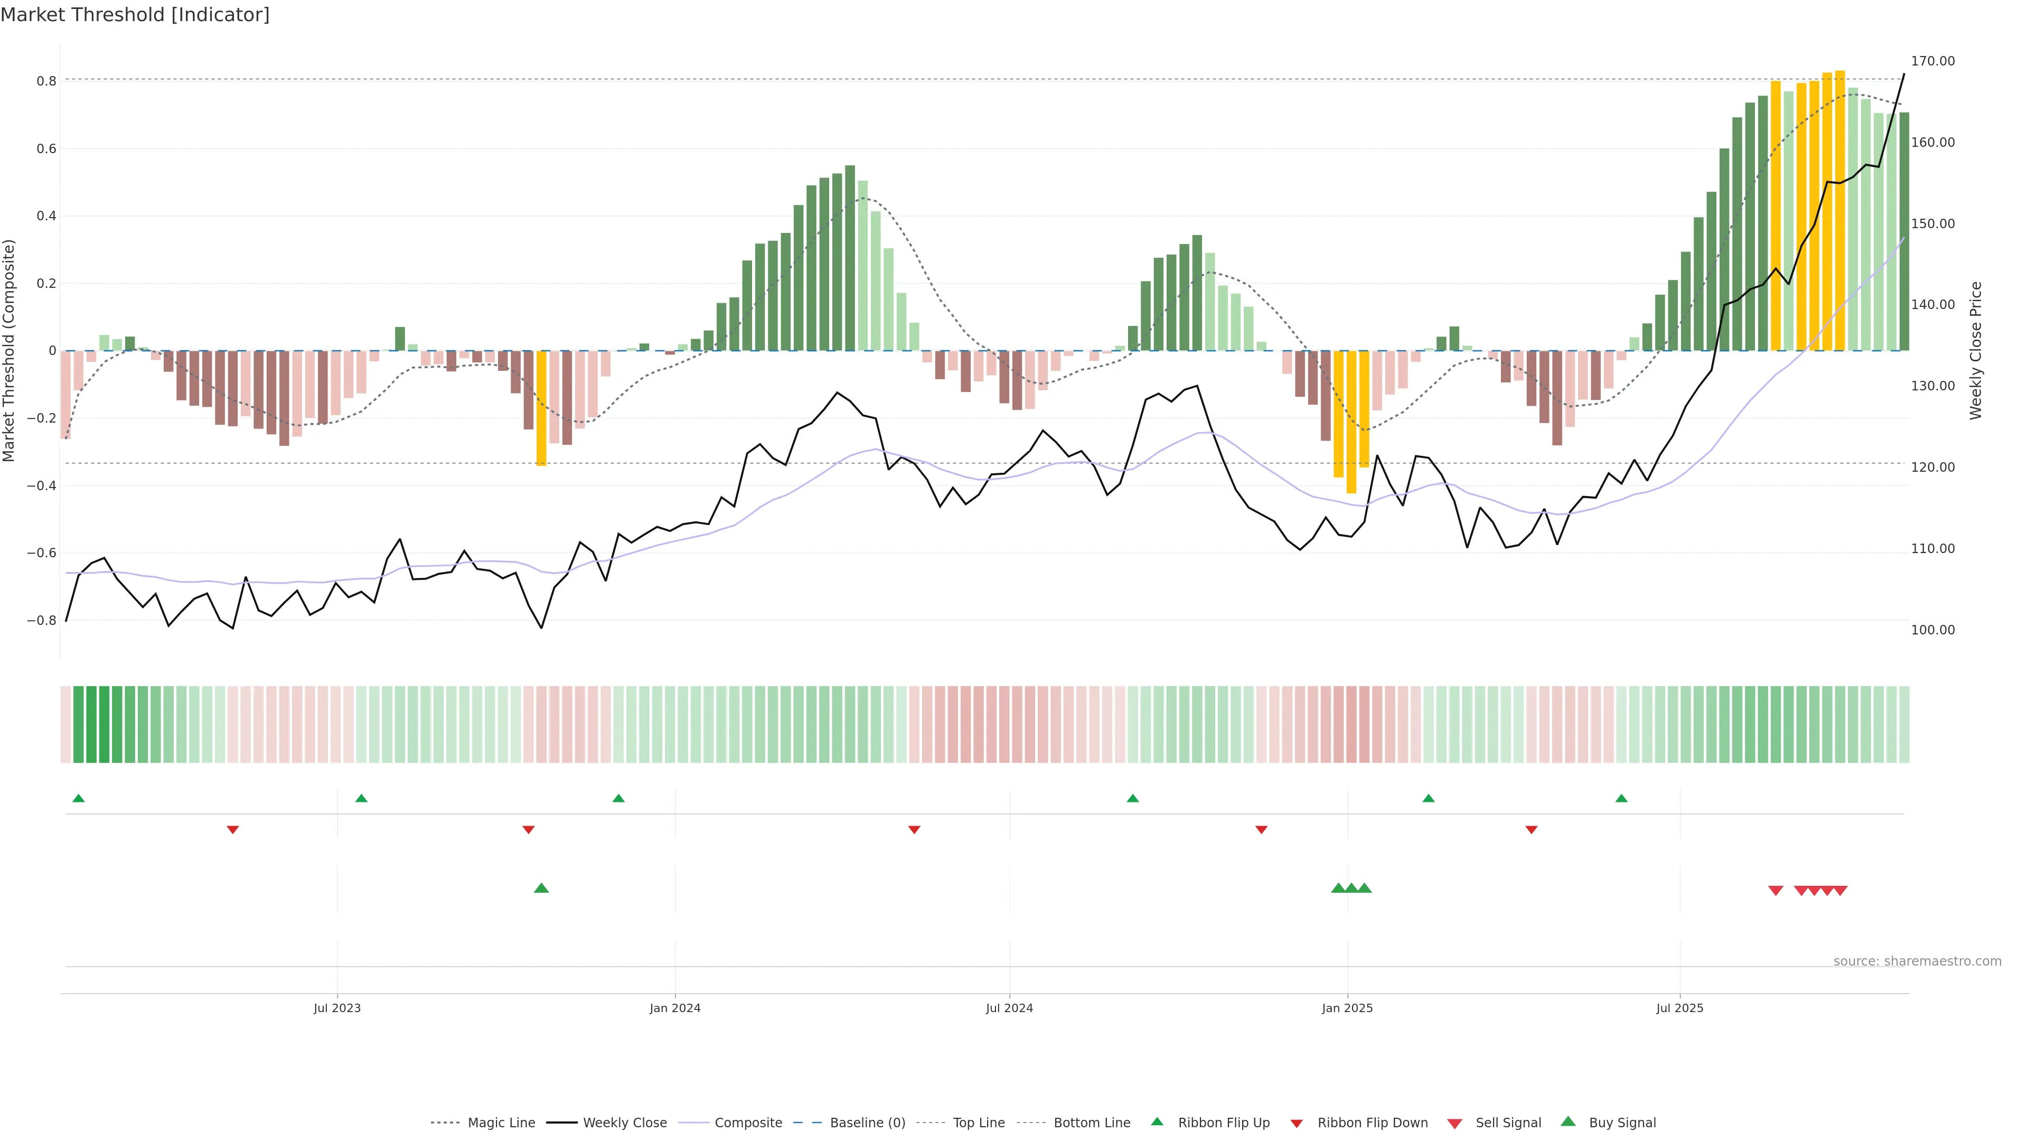Select the lone buy signal marker in late 2023

tap(542, 888)
